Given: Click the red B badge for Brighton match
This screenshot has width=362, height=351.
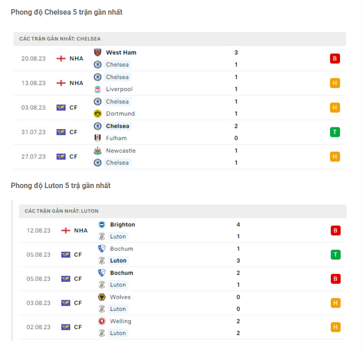Looking at the screenshot, I should click(335, 231).
